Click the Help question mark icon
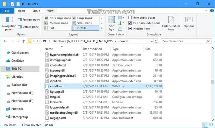Image resolution: width=215 pixels, height=128 pixels. (x=212, y=11)
